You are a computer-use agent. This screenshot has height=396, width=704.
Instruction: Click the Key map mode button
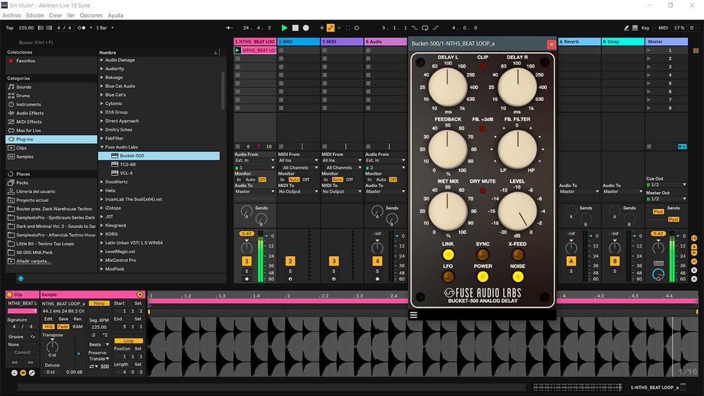645,28
